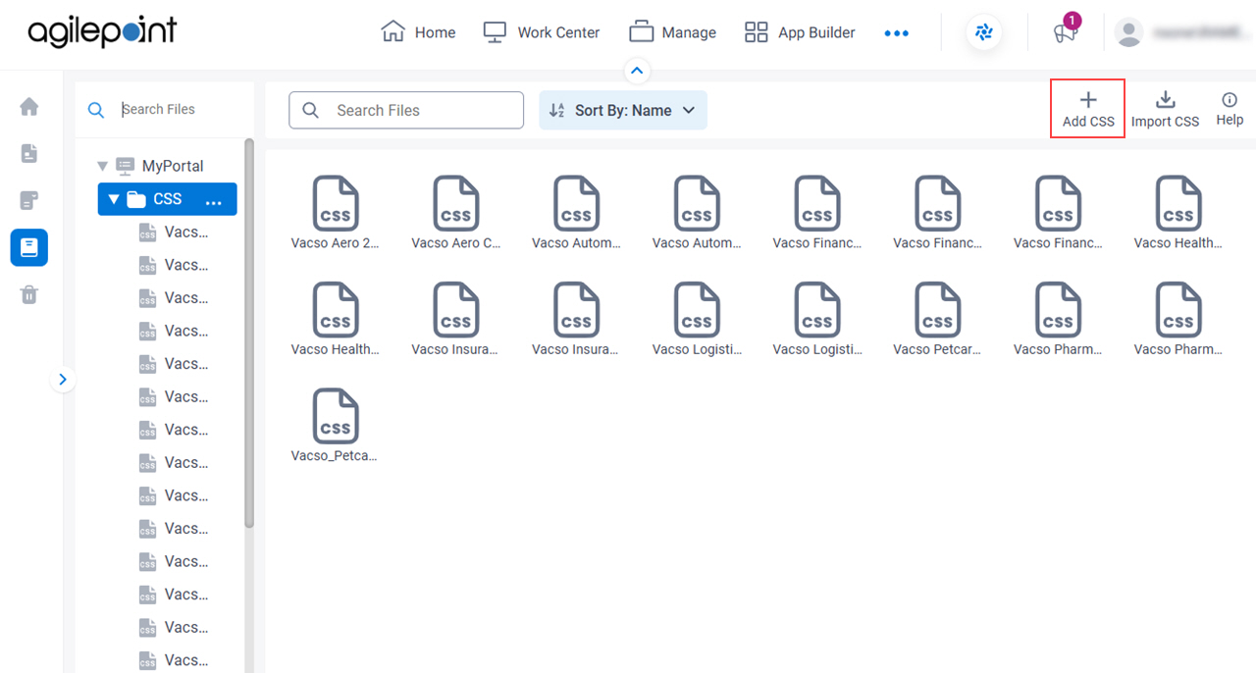Screen dimensions: 1256x673
Task: Click Import CSS
Action: click(1165, 109)
